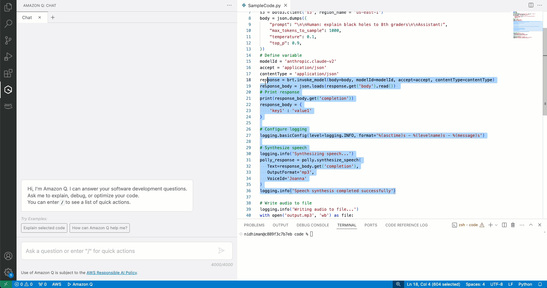Open the Run and Debug panel
The image size is (547, 288).
click(8, 56)
